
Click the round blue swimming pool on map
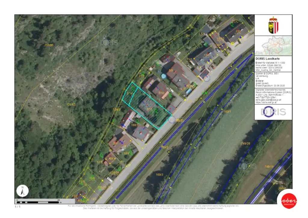(x=164, y=76)
